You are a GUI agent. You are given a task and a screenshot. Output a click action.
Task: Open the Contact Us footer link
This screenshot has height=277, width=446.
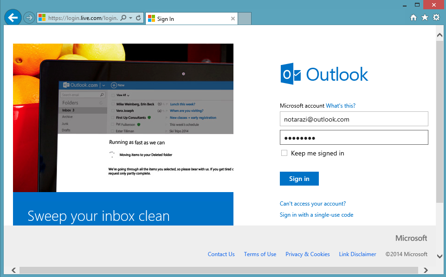pyautogui.click(x=221, y=254)
